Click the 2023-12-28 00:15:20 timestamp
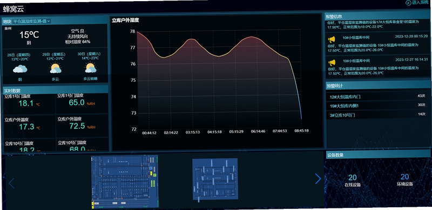Screen dimensions: 432x210 (411, 36)
